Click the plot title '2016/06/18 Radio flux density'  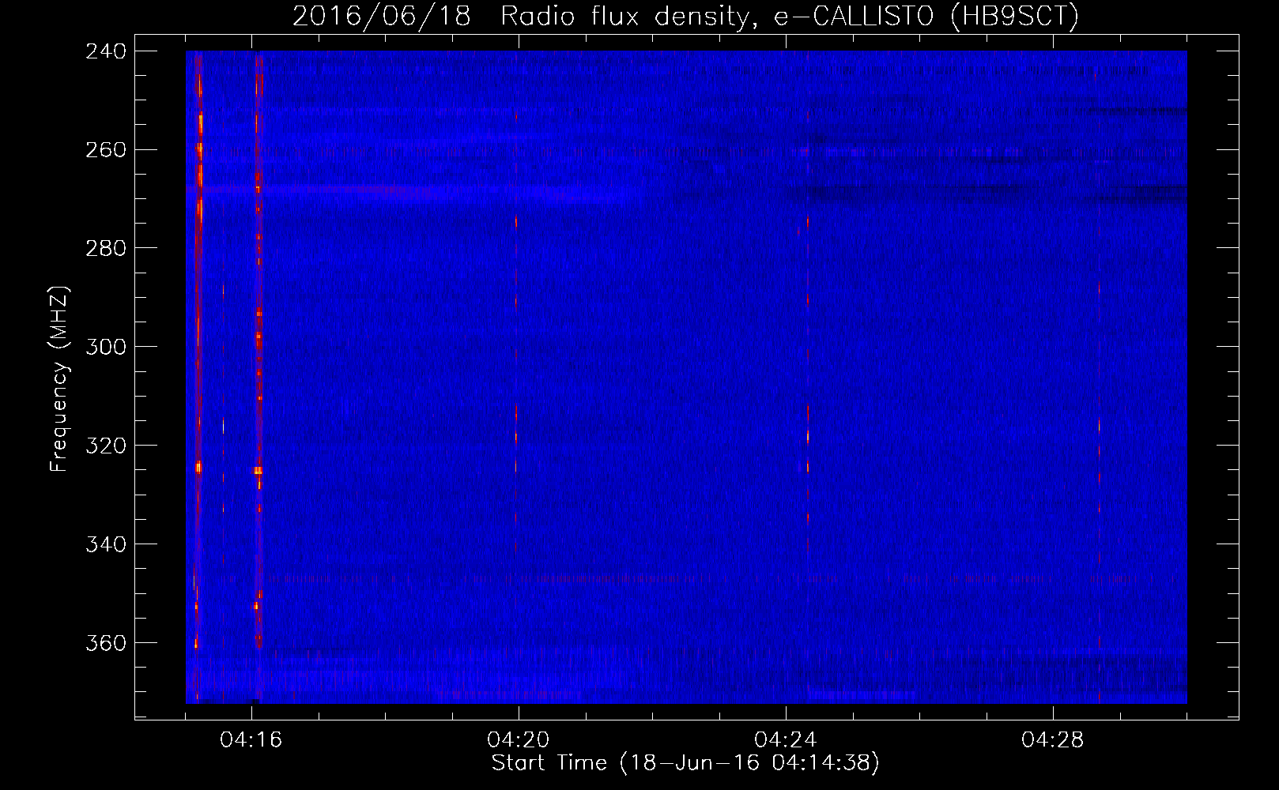pos(685,16)
